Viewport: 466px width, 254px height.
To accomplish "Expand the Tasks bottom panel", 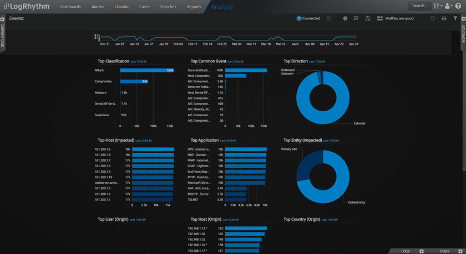I will point(447,251).
